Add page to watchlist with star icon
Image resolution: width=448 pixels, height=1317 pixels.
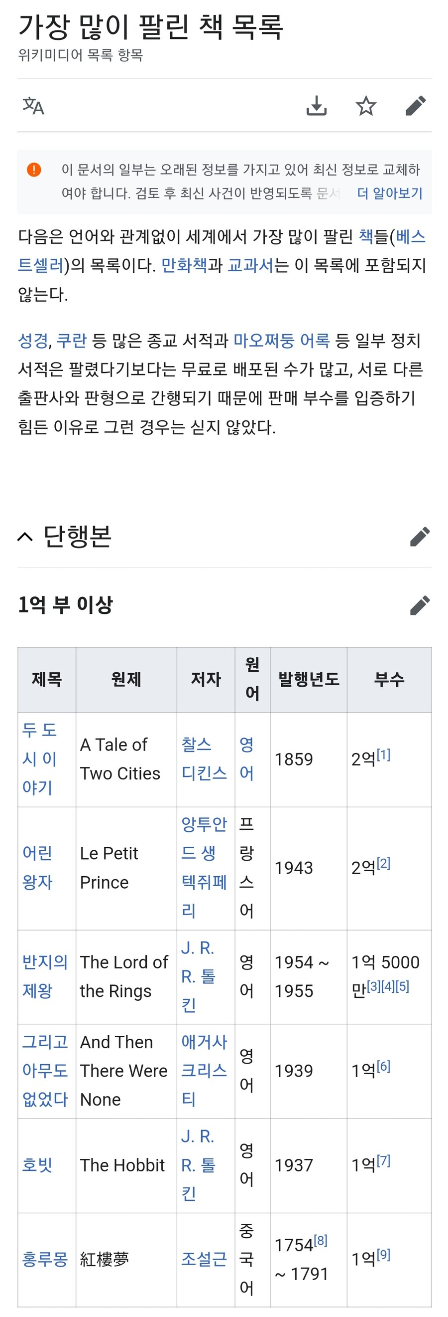(x=366, y=106)
